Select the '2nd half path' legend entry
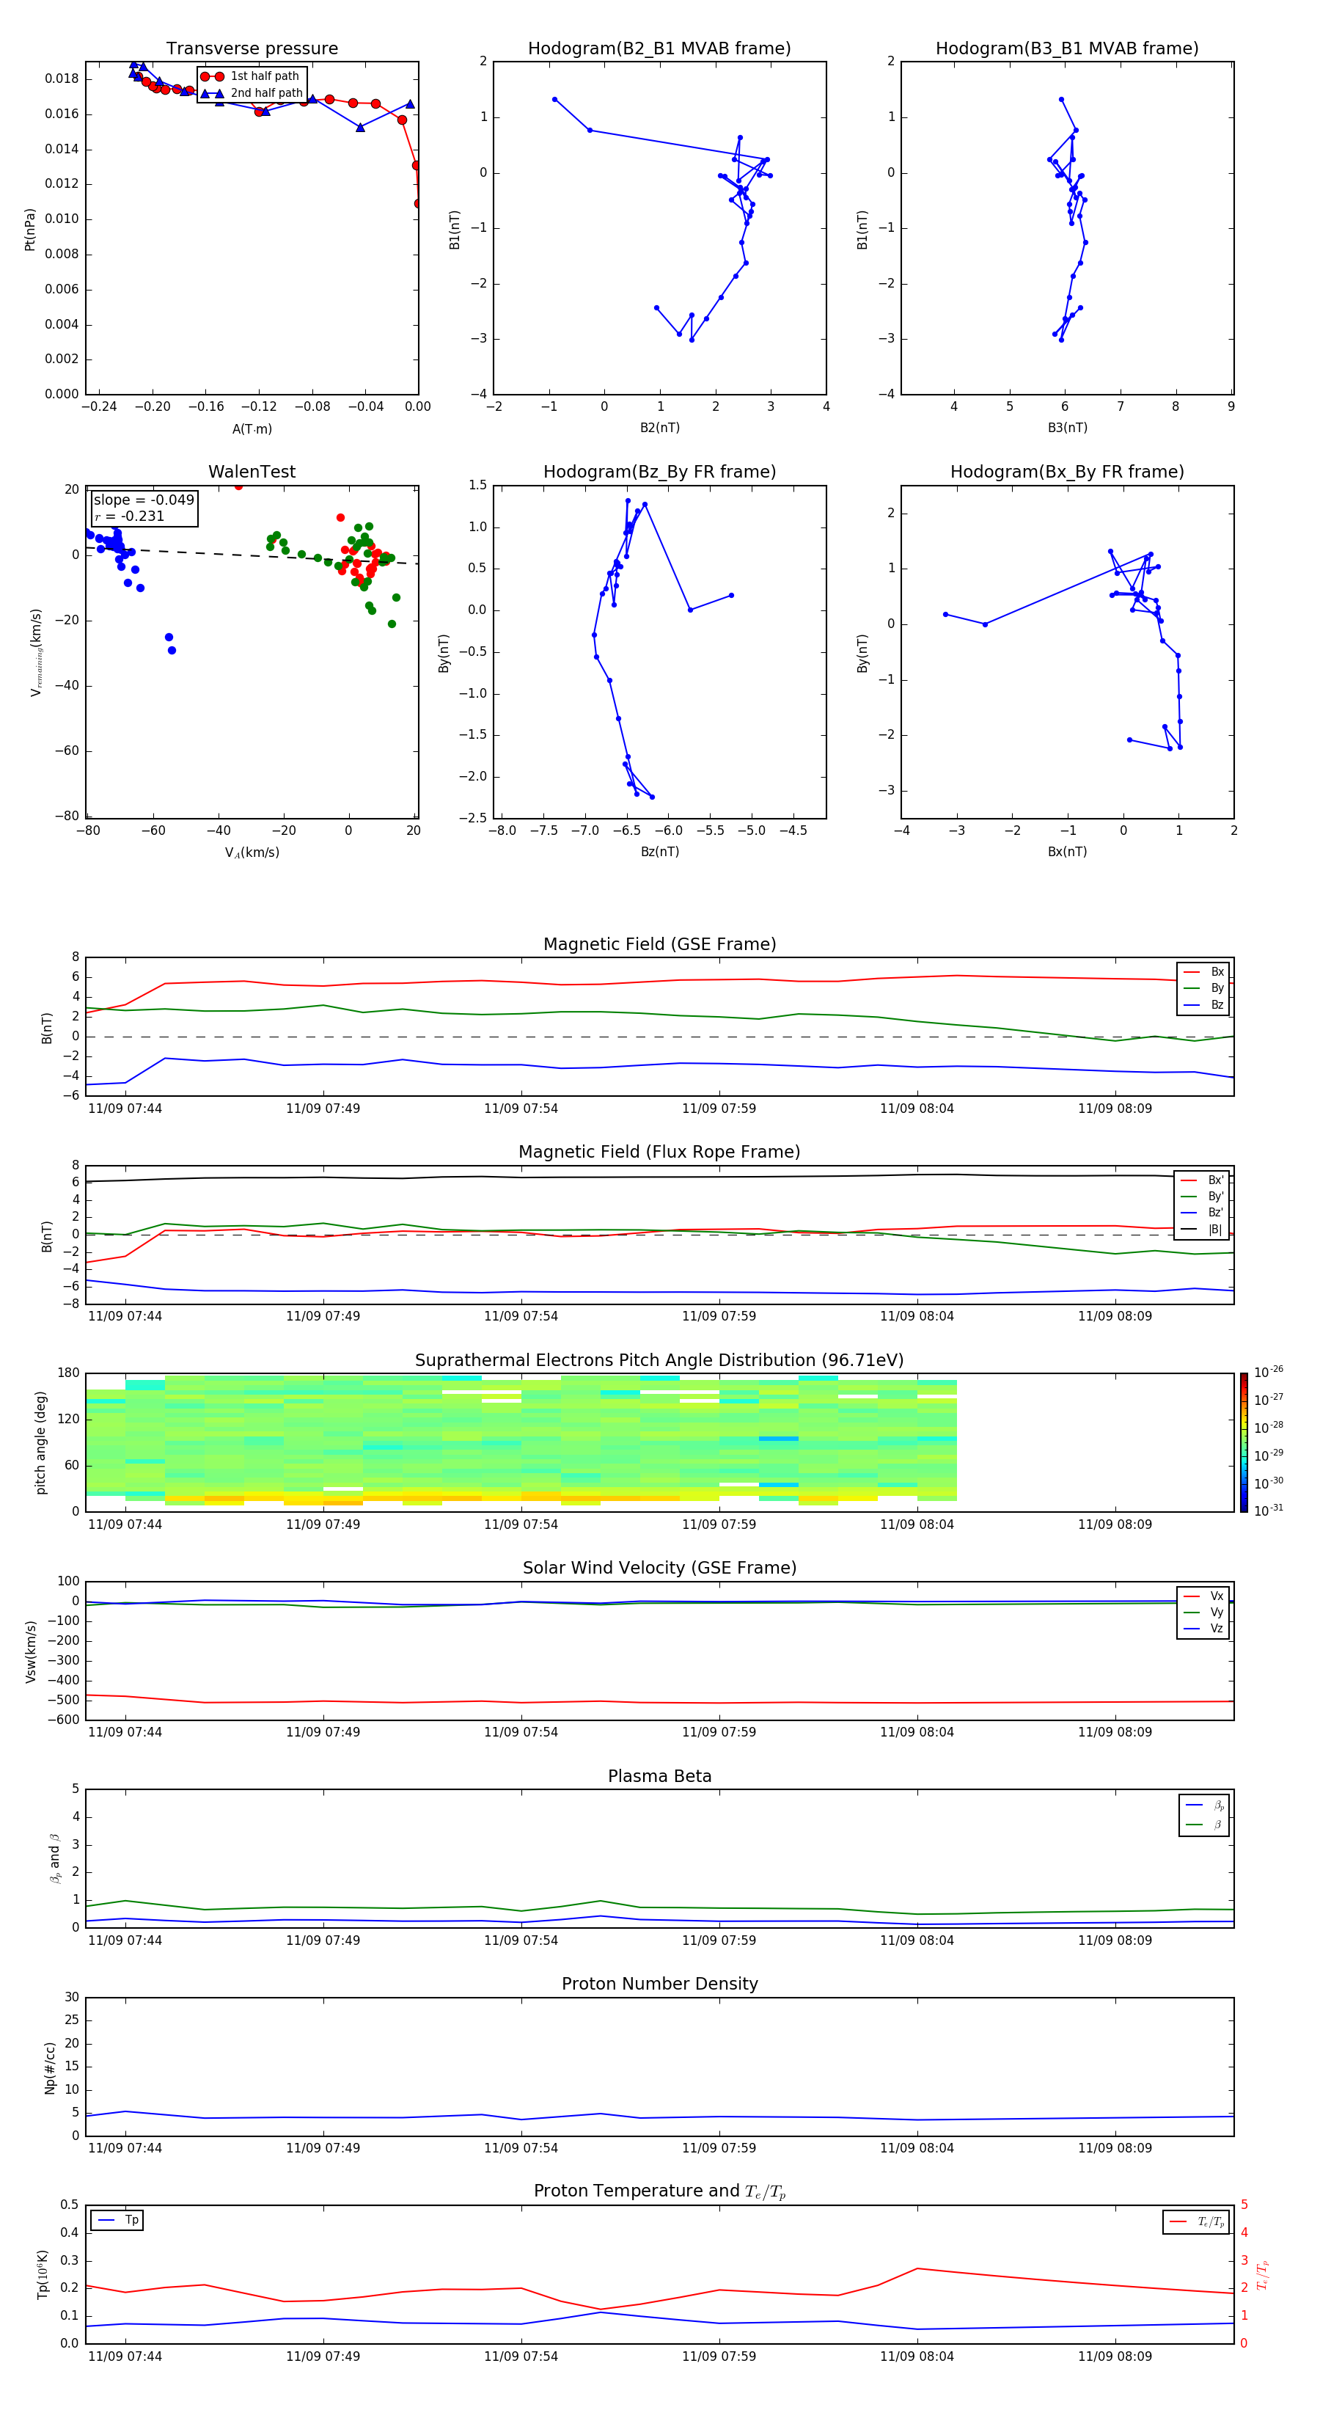Screen dimensions: 1320x2421 coord(251,93)
